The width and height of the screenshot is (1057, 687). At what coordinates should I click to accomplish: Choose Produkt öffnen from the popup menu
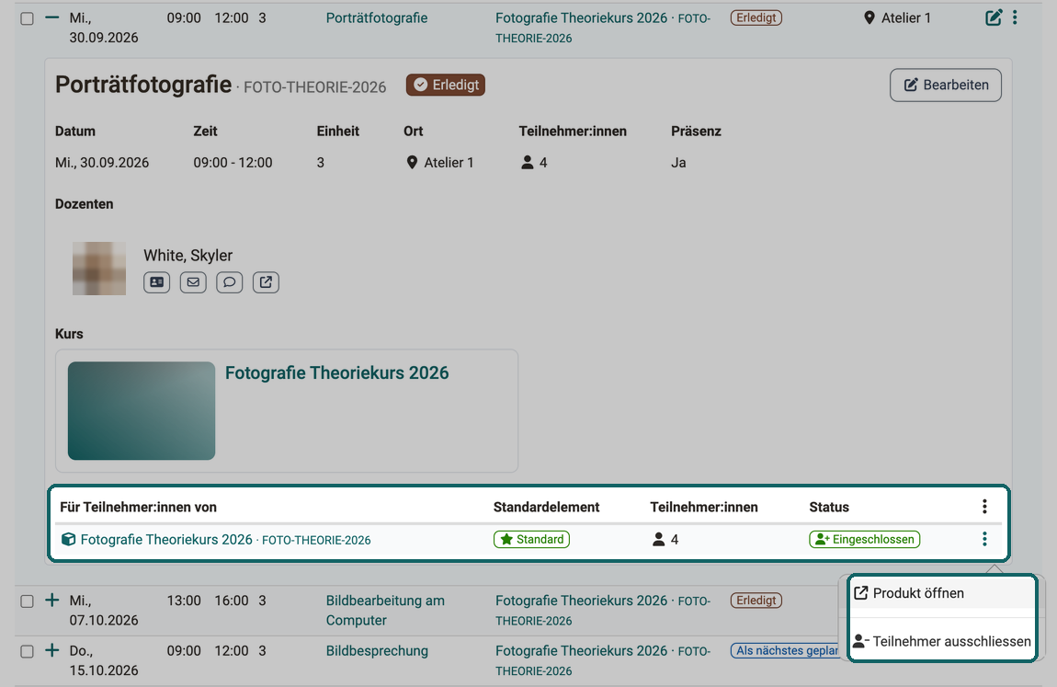pyautogui.click(x=942, y=593)
